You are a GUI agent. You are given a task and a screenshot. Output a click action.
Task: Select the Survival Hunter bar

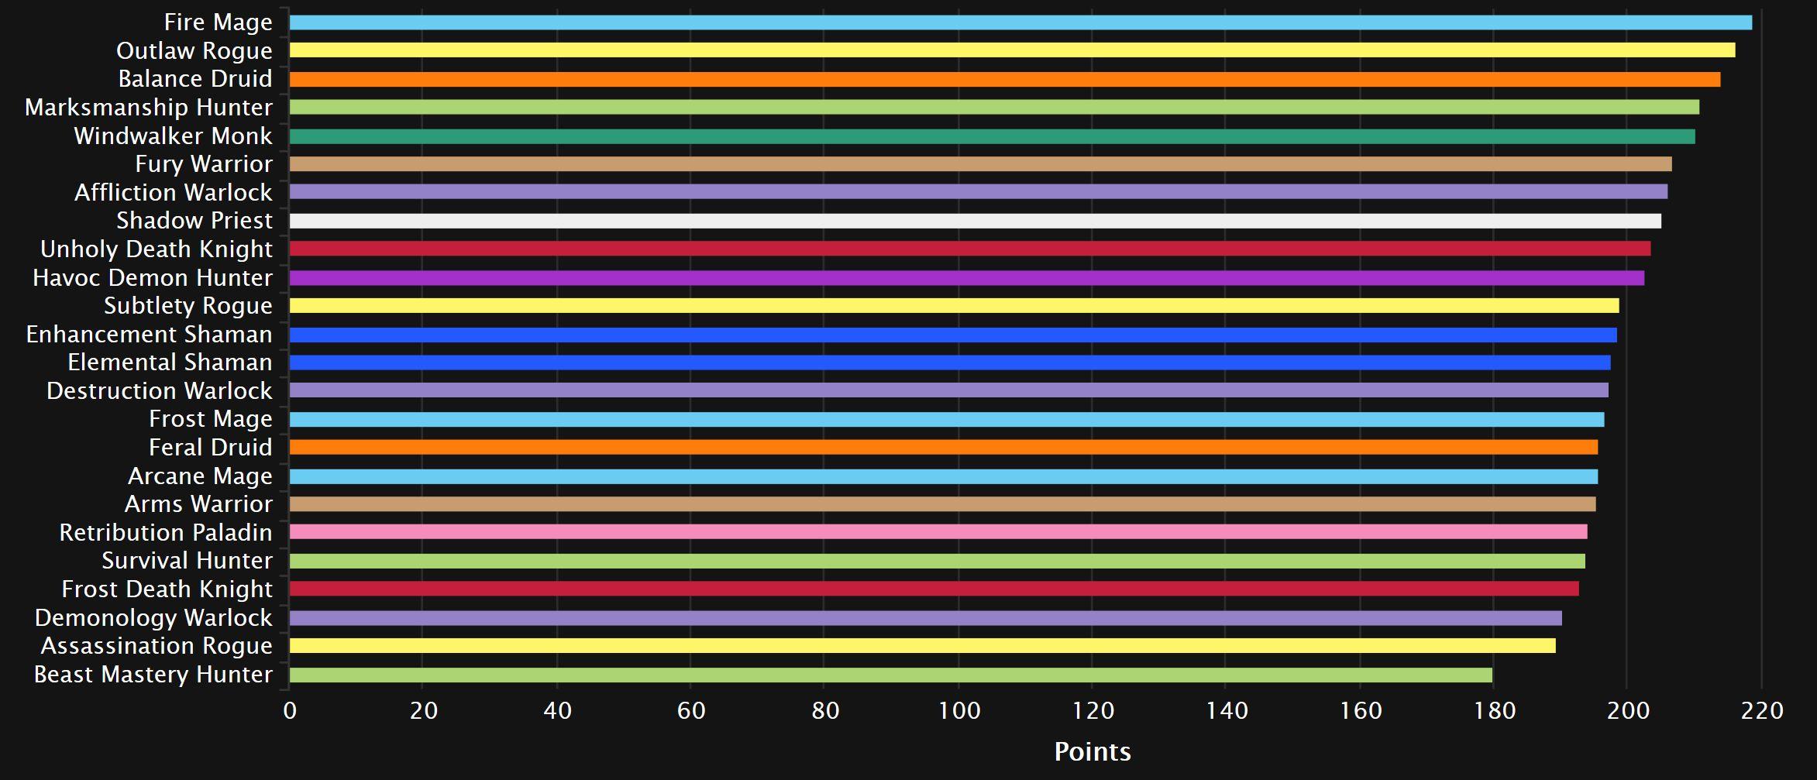coord(938,562)
